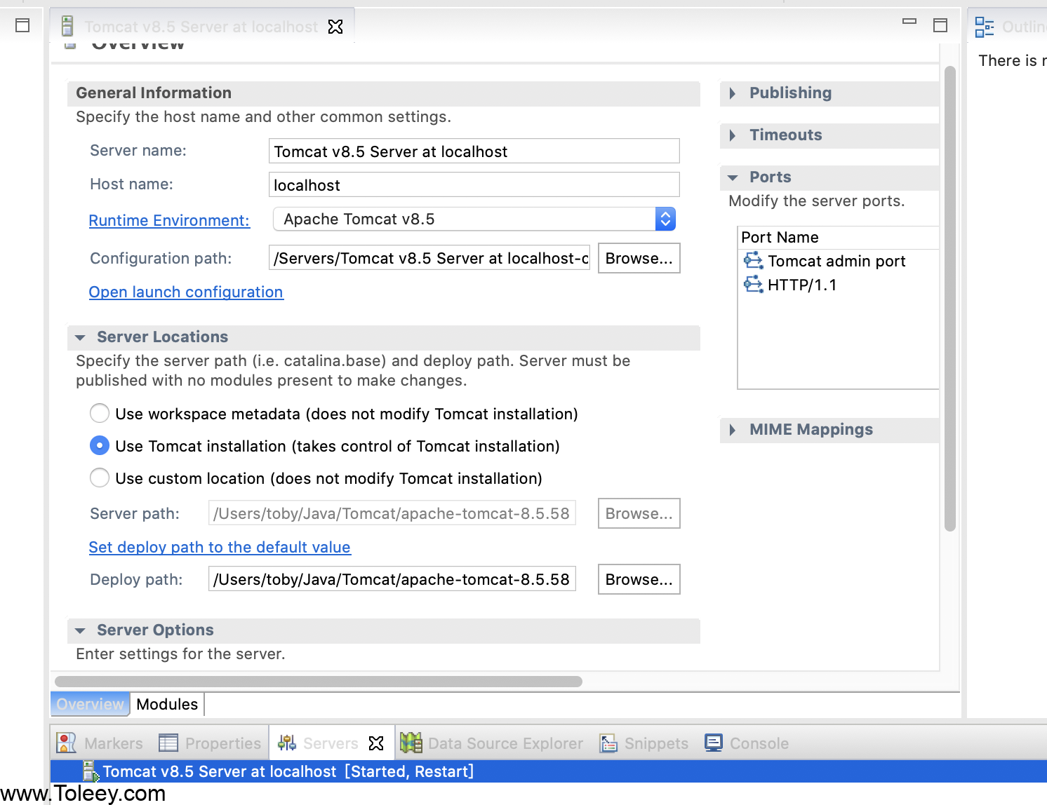Image resolution: width=1047 pixels, height=805 pixels.
Task: Click the Console view icon
Action: [x=714, y=743]
